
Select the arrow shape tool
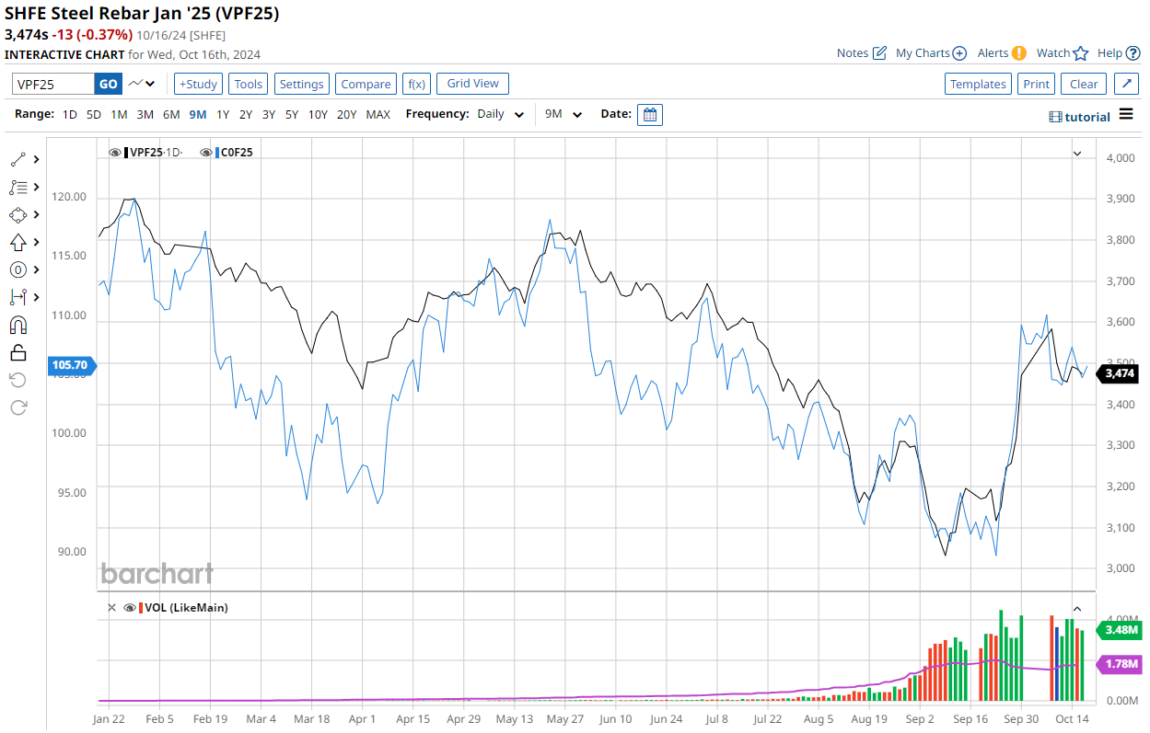18,242
